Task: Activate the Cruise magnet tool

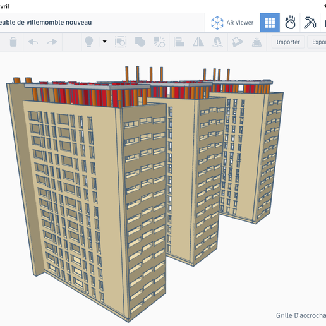Action: point(217,42)
